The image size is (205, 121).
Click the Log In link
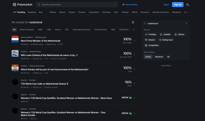point(166,5)
